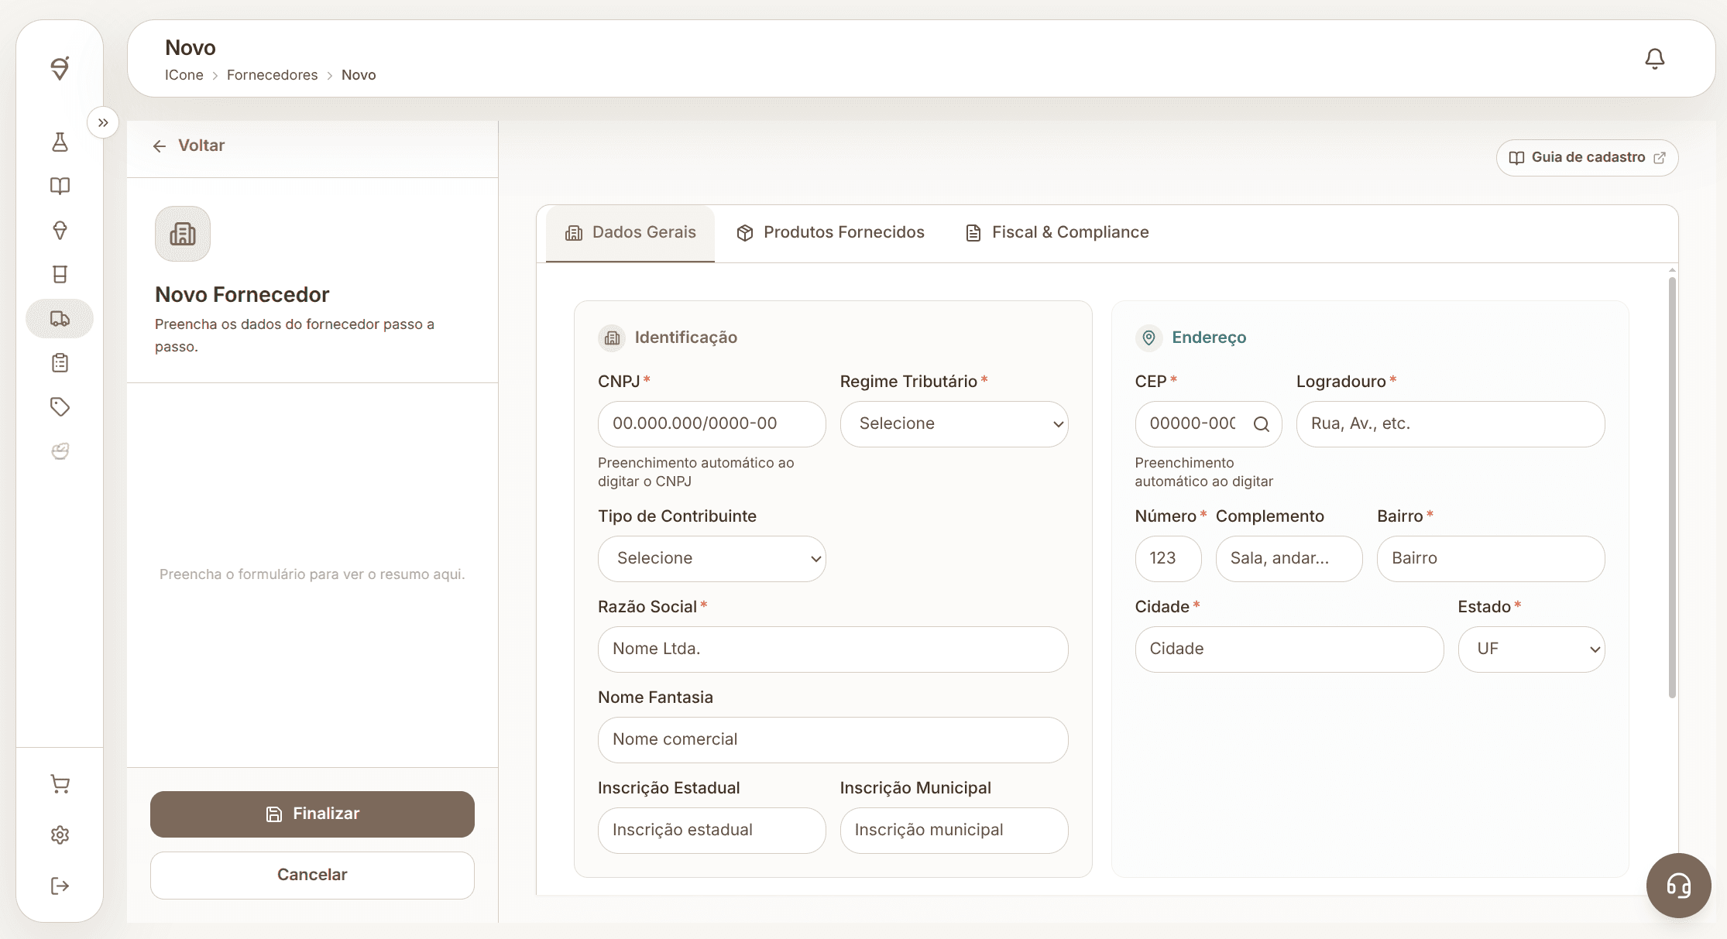Viewport: 1727px width, 939px height.
Task: Open the headset support chat button
Action: tap(1678, 885)
